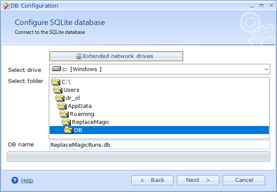Click the Users folder icon
This screenshot has width=277, height=192.
click(x=58, y=90)
